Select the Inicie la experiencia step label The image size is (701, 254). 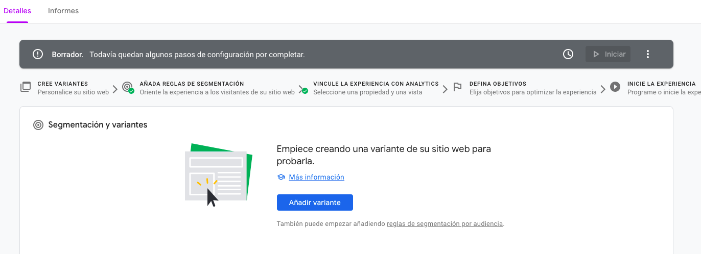coord(661,84)
